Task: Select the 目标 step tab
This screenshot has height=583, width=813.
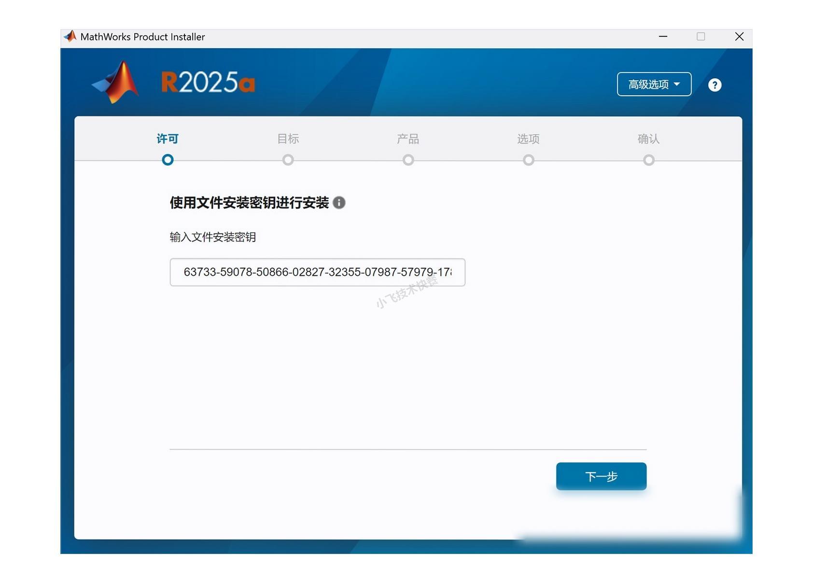Action: pyautogui.click(x=288, y=139)
